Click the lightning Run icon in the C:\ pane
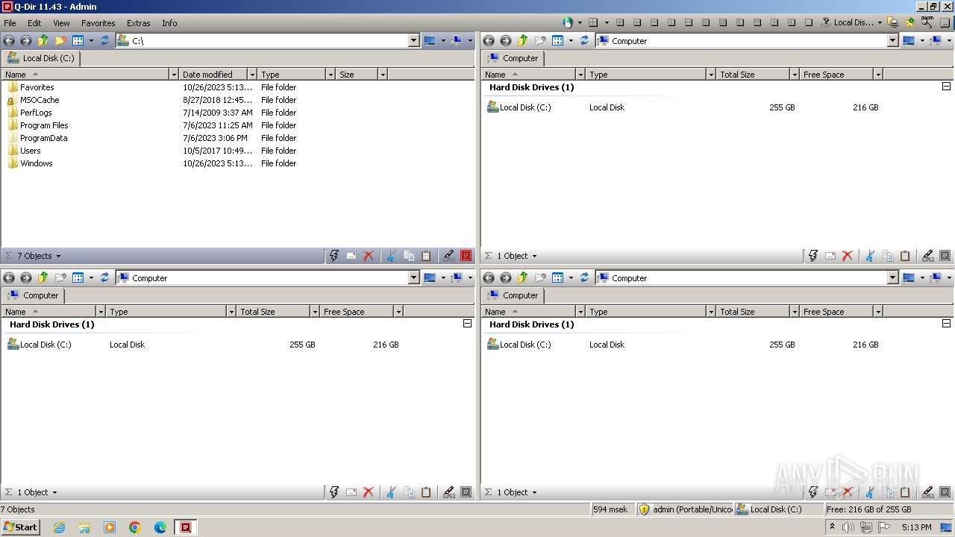This screenshot has height=537, width=955. (x=334, y=256)
